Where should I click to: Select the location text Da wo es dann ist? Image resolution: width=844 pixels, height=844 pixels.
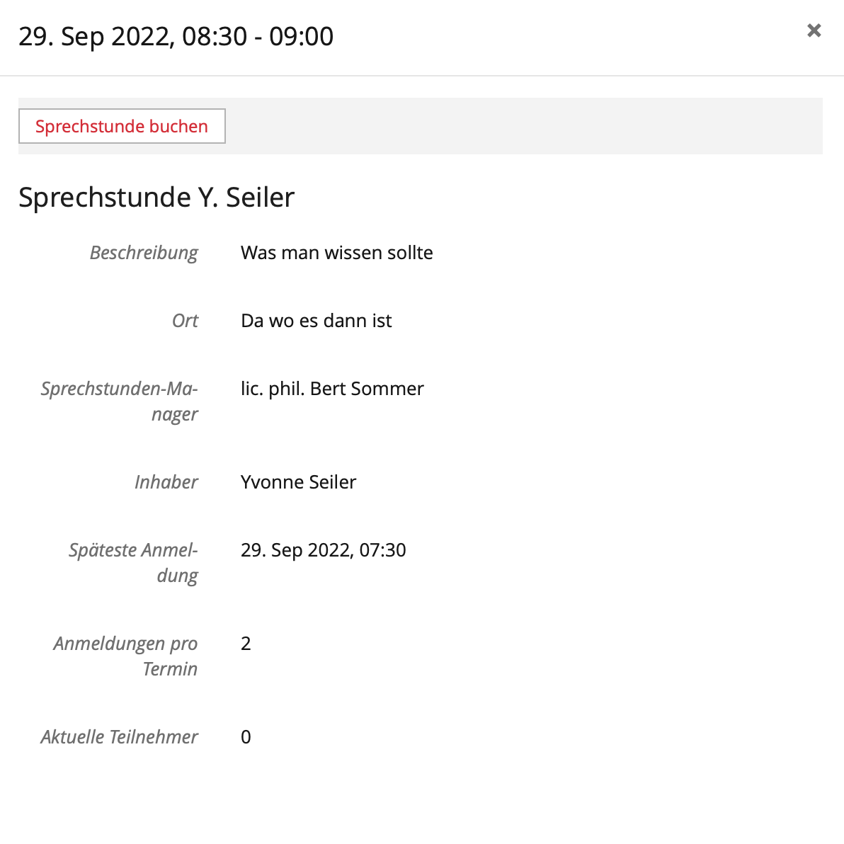tap(316, 321)
